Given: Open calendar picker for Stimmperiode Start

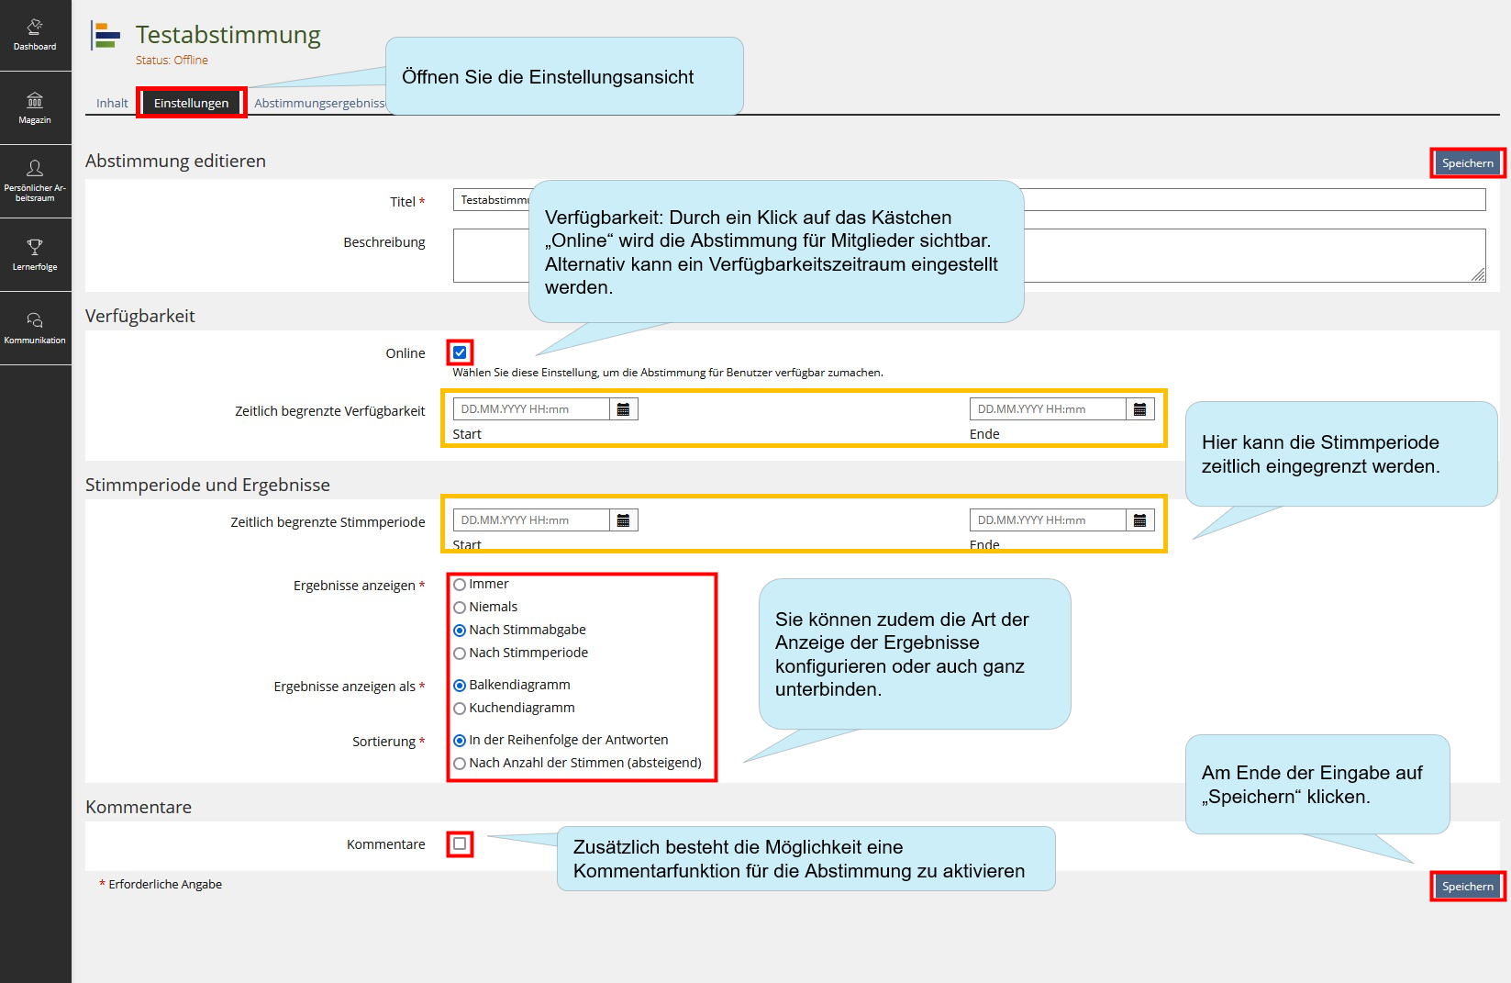Looking at the screenshot, I should coord(624,520).
